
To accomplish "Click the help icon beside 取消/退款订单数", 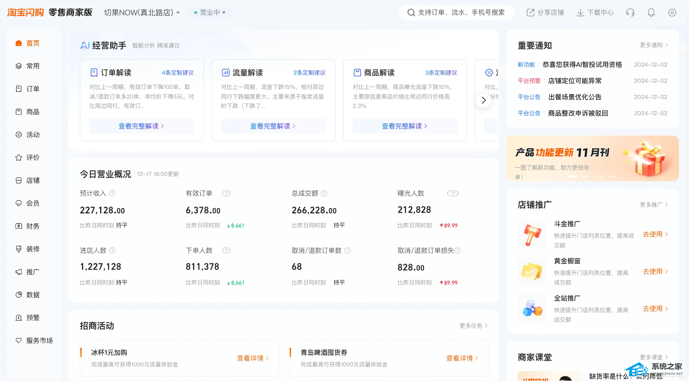I will click(x=348, y=250).
